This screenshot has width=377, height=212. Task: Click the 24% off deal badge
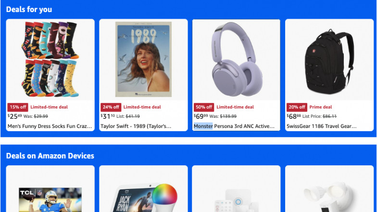pyautogui.click(x=111, y=107)
